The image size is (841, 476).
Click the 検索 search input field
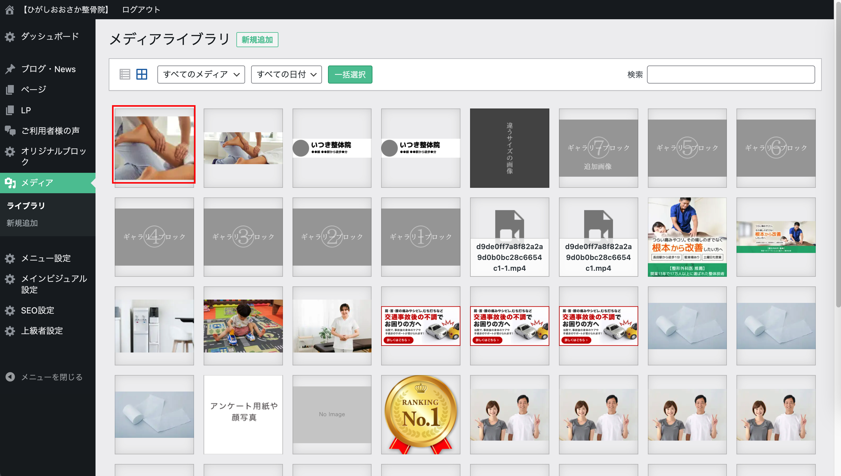pos(730,75)
